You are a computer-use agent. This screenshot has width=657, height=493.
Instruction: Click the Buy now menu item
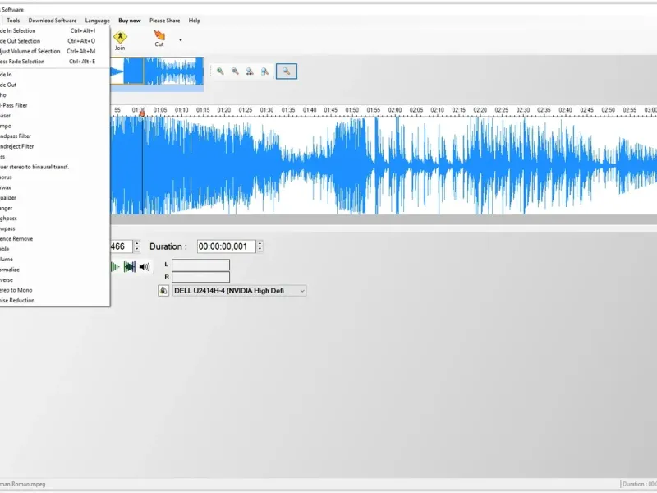tap(130, 20)
